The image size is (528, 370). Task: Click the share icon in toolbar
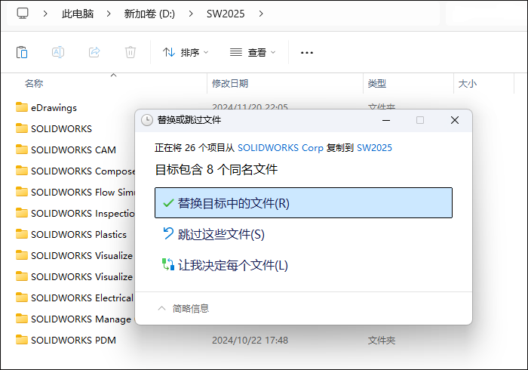(x=94, y=52)
